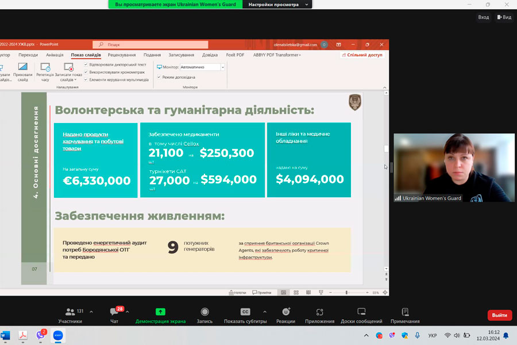
Task: Open Word from the taskbar
Action: coord(5,335)
